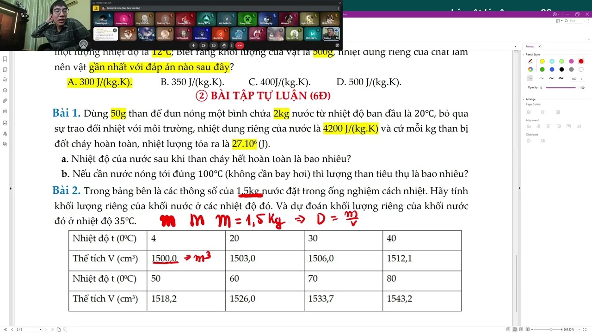Open emoji reactions in Google Meet

pyautogui.click(x=214, y=45)
